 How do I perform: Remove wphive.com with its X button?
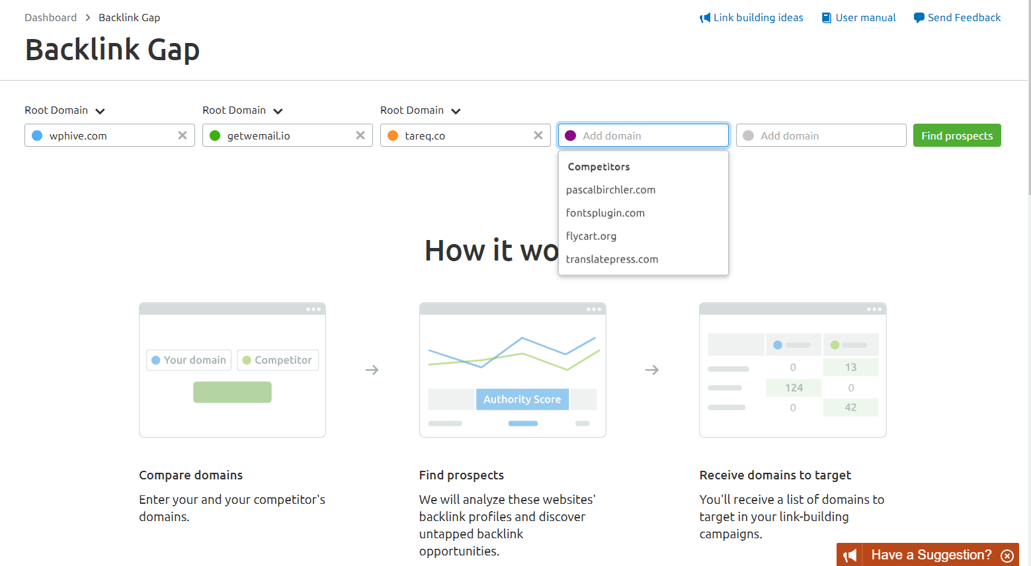click(x=183, y=135)
